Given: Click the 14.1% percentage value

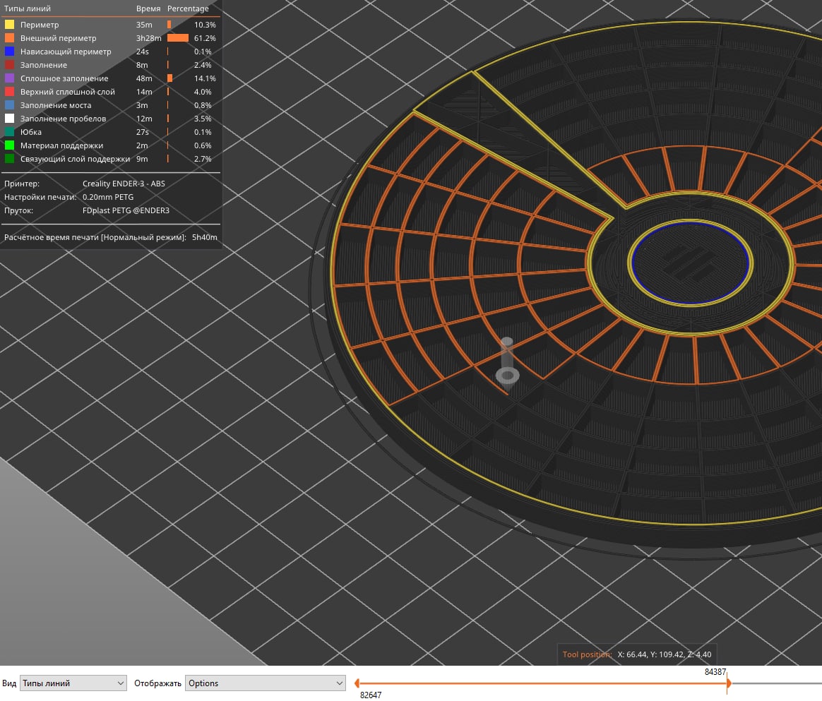Looking at the screenshot, I should point(205,78).
